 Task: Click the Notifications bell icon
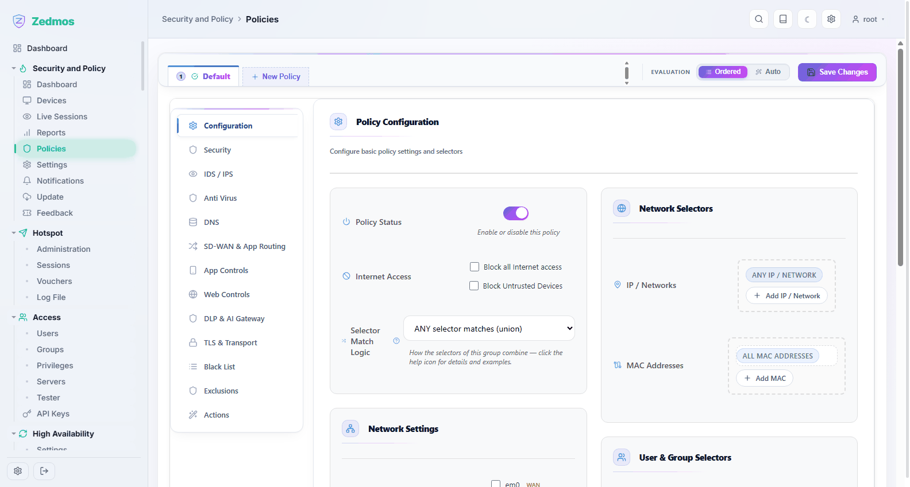point(27,181)
